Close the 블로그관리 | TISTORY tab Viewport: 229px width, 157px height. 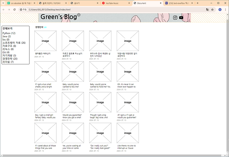66,3
